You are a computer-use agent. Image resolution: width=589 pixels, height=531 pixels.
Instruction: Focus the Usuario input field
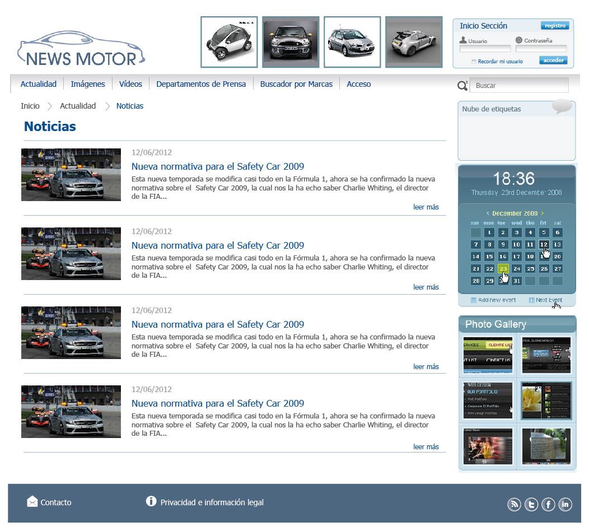click(x=485, y=49)
